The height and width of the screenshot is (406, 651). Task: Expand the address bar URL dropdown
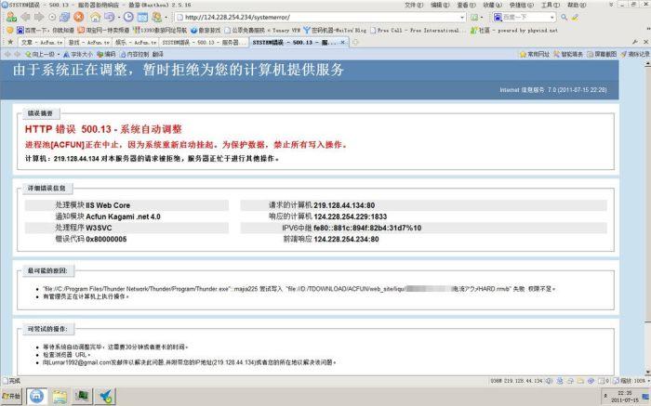462,18
